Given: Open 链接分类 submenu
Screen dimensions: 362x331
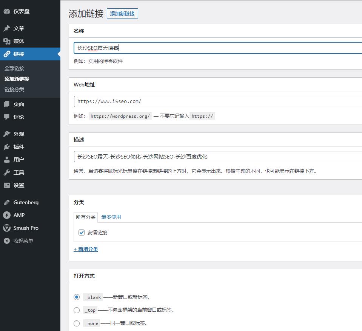Looking at the screenshot, I should 14,89.
